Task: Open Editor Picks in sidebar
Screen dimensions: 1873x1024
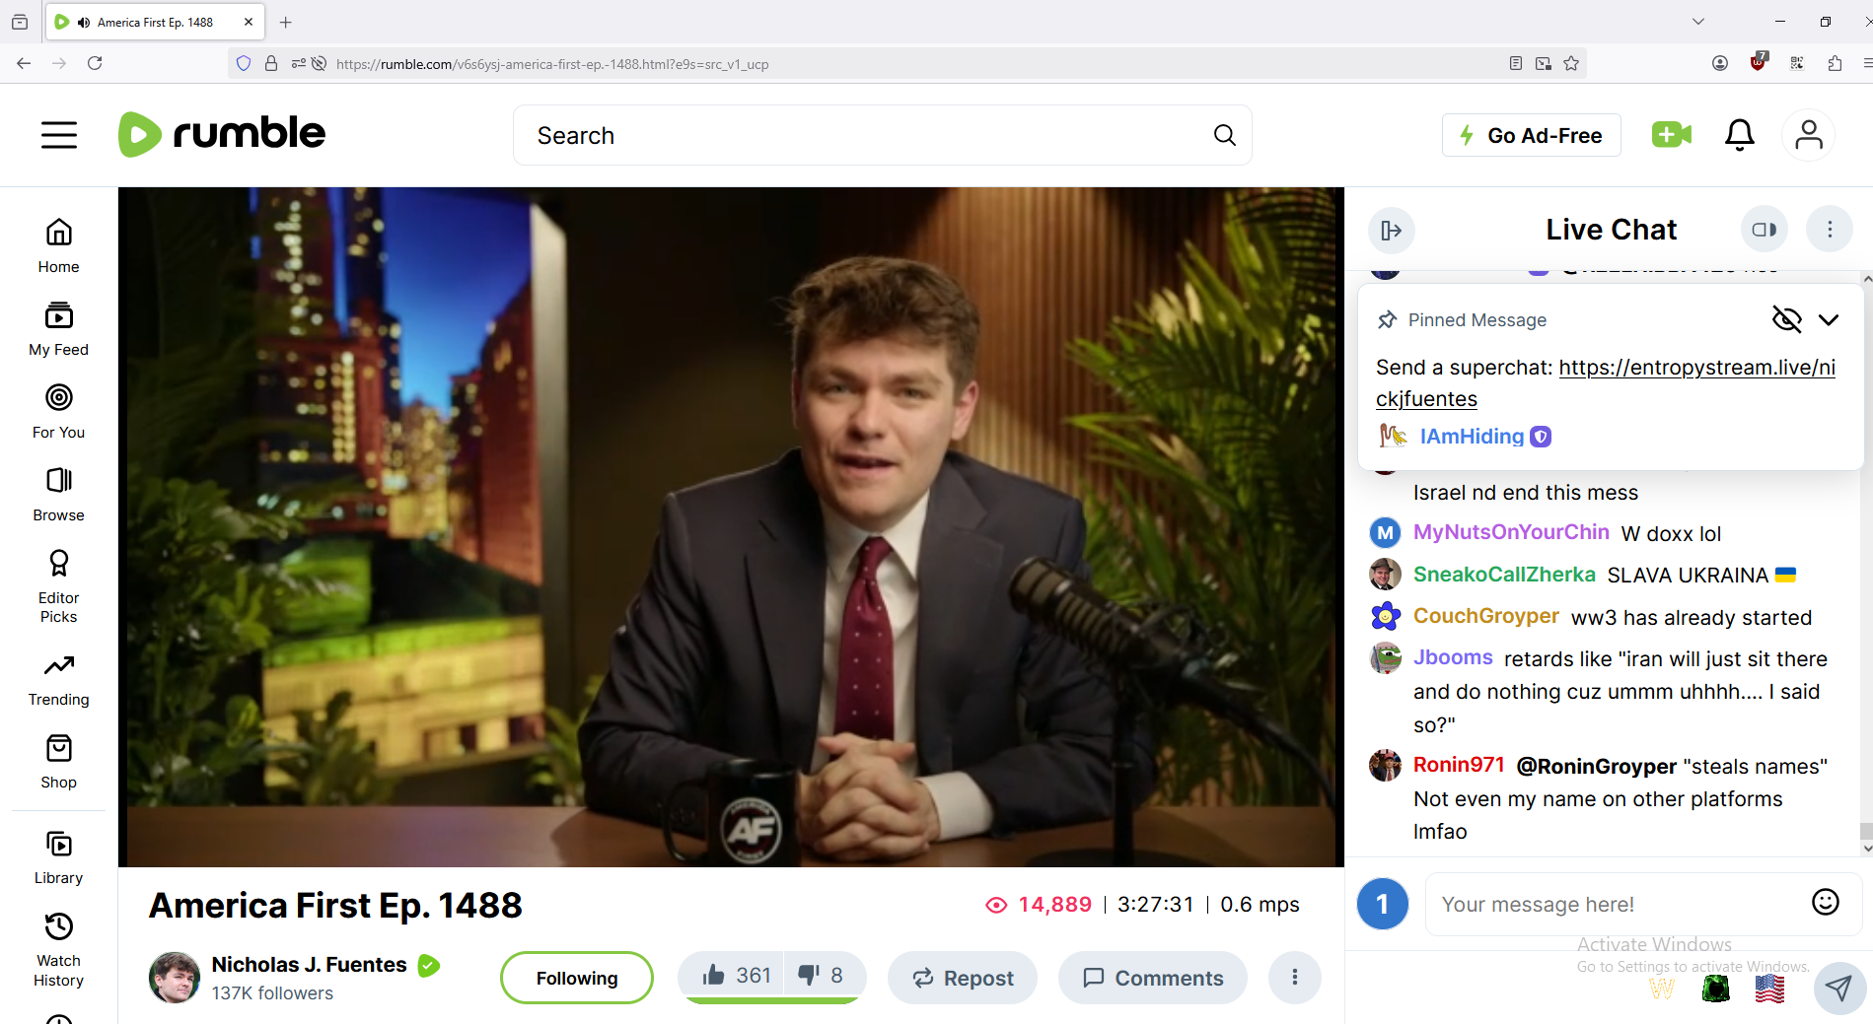Action: 59,586
